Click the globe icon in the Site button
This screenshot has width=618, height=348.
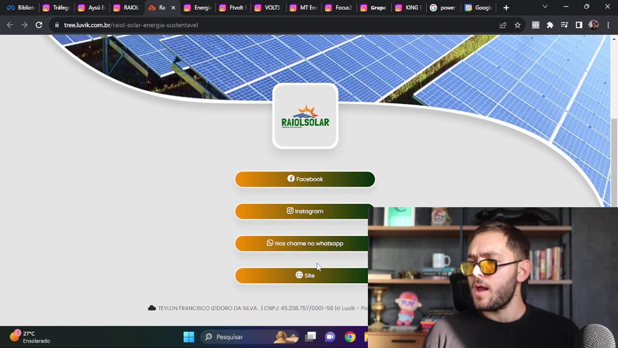(299, 275)
